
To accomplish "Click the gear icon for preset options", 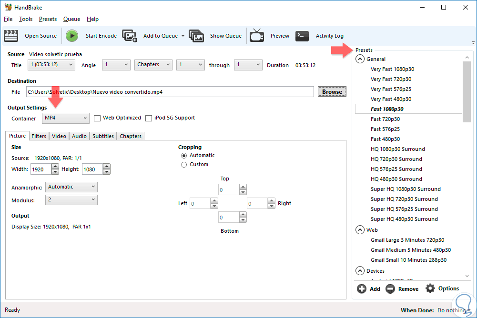I will pos(430,288).
